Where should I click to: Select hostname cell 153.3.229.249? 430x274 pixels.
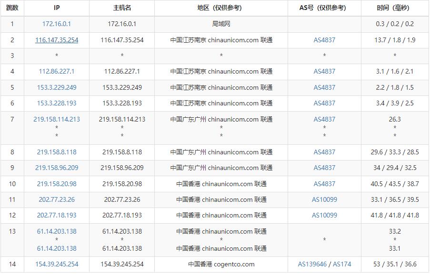[x=122, y=87]
